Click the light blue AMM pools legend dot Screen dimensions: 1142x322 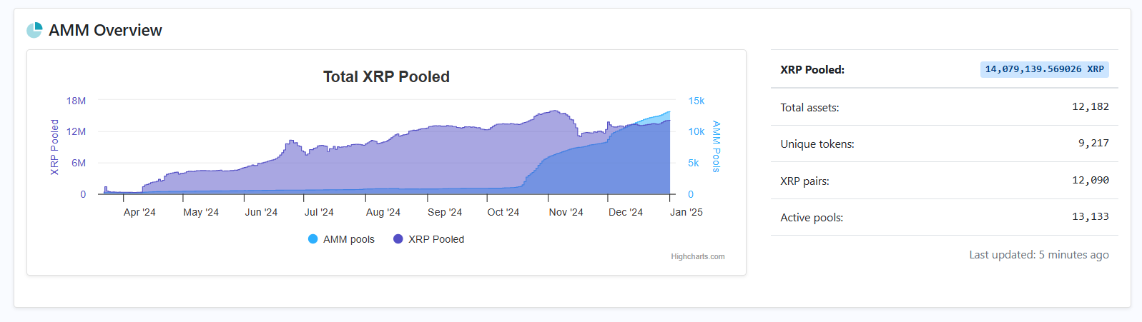[x=312, y=239]
